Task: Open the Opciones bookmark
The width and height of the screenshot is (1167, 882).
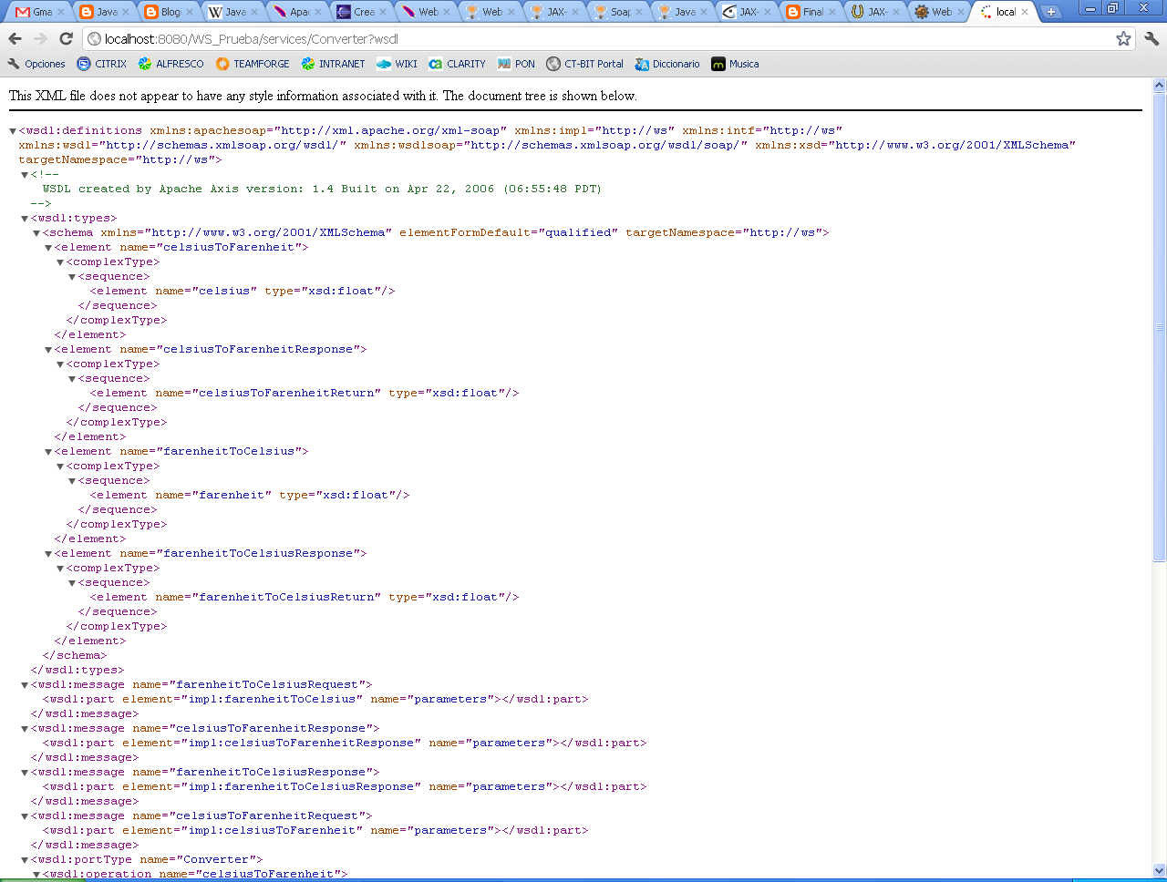Action: (x=36, y=64)
